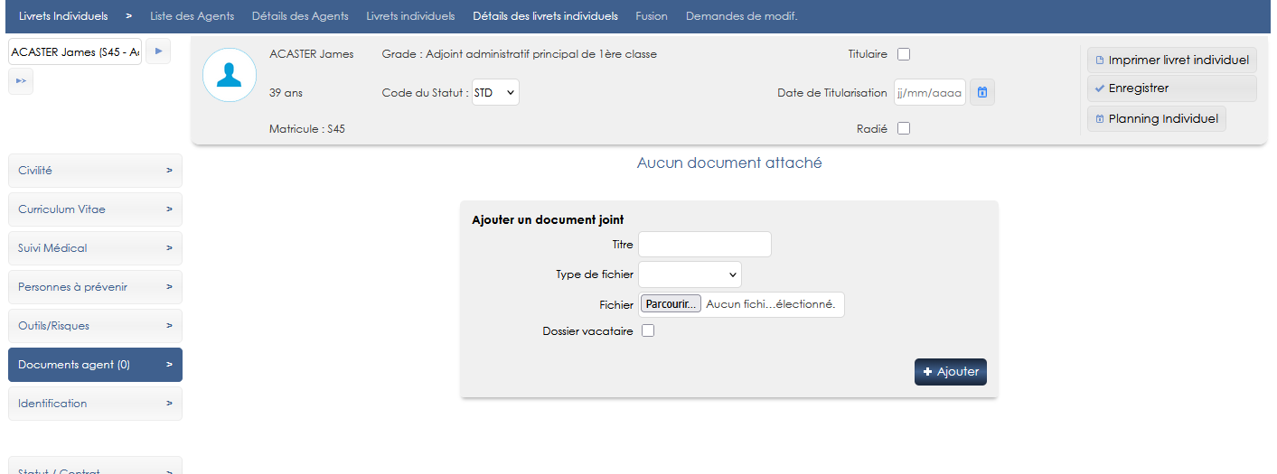Switch to Liste des Agents tab

pos(192,16)
